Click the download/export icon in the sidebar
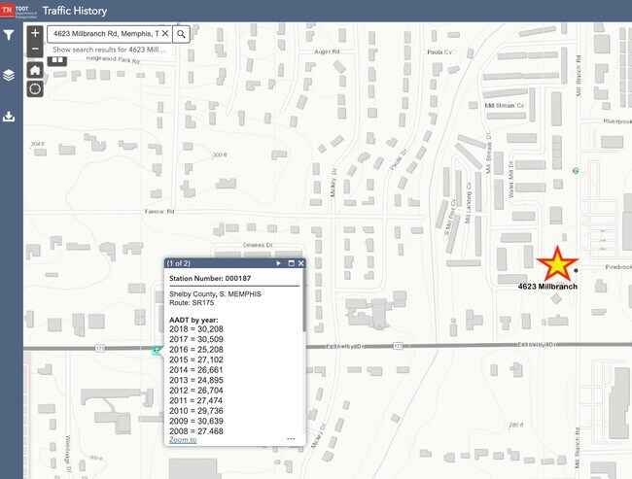The image size is (632, 479). point(9,117)
